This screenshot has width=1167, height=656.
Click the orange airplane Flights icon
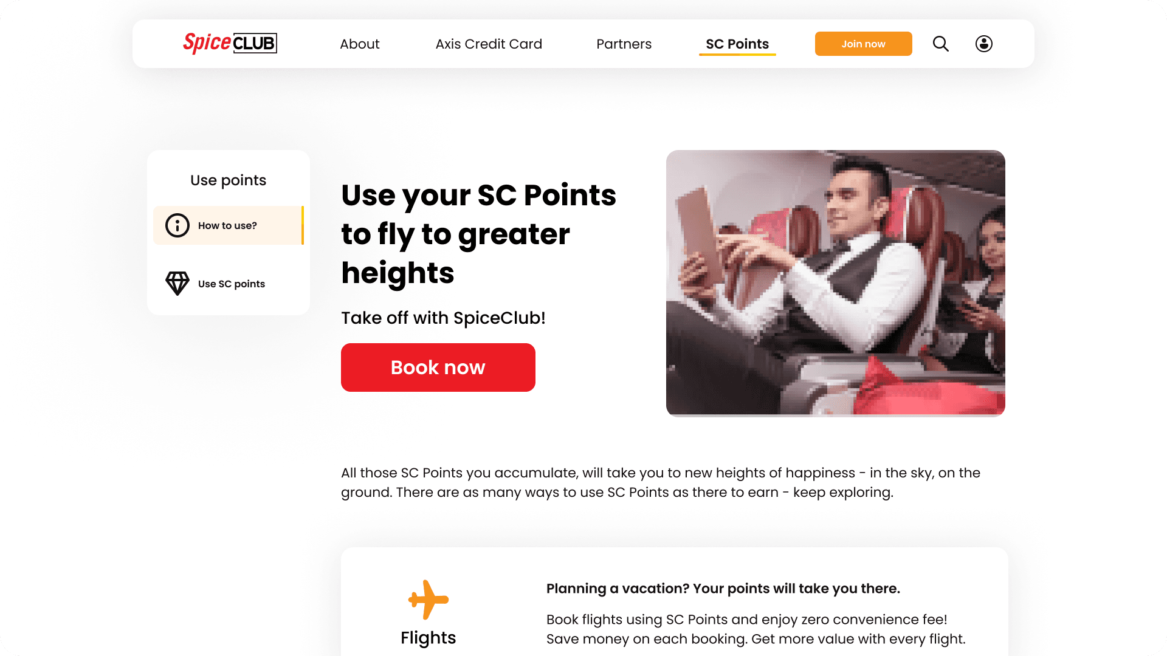click(x=429, y=600)
